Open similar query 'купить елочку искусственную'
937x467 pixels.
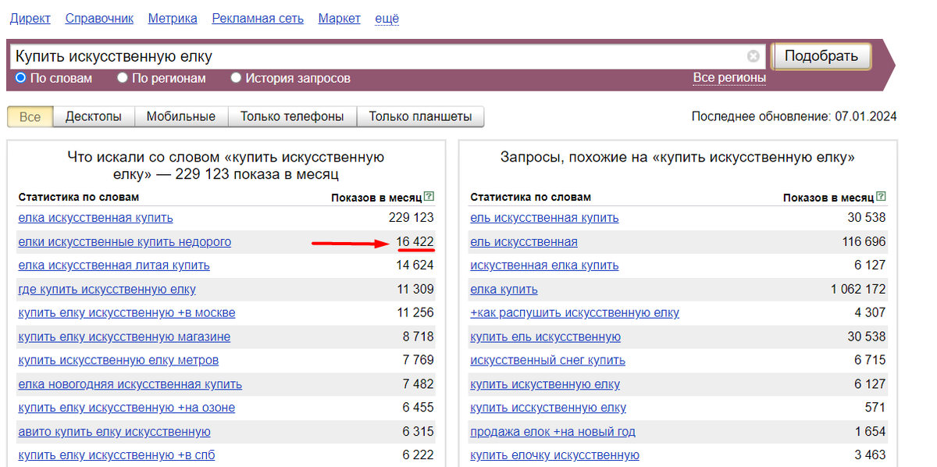click(x=554, y=455)
